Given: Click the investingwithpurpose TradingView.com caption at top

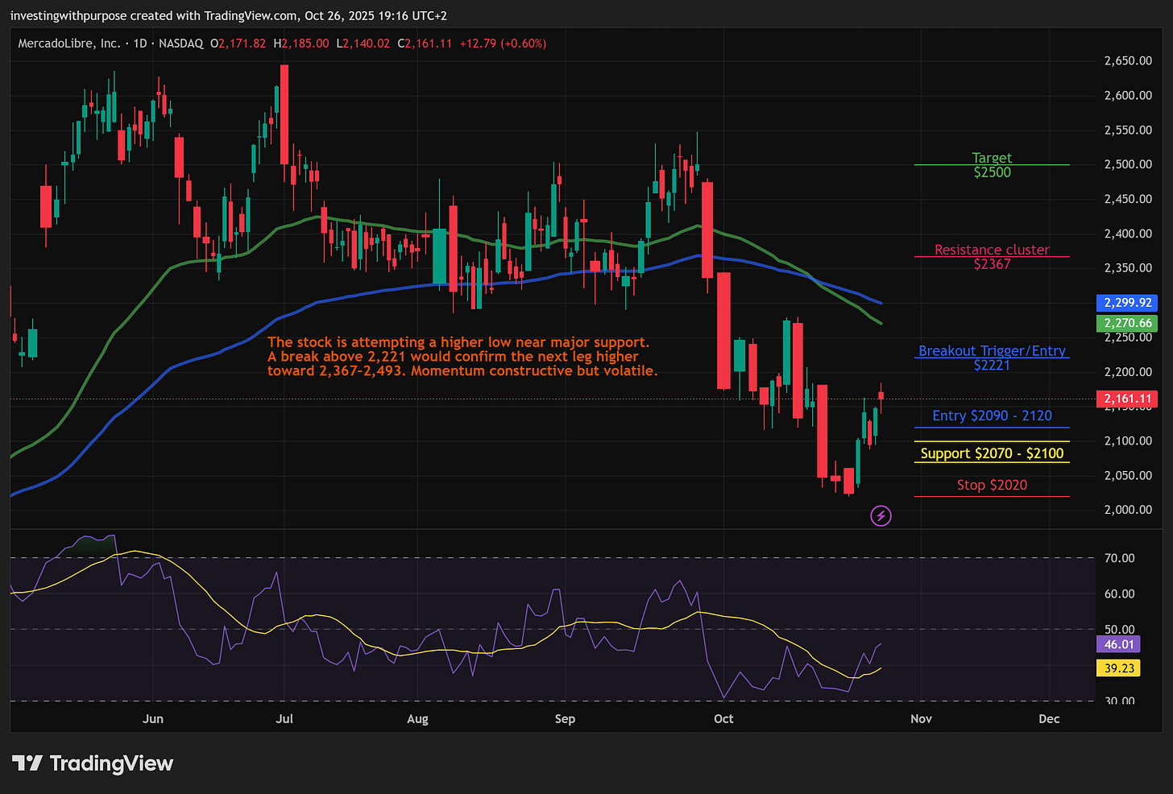Looking at the screenshot, I should click(229, 16).
